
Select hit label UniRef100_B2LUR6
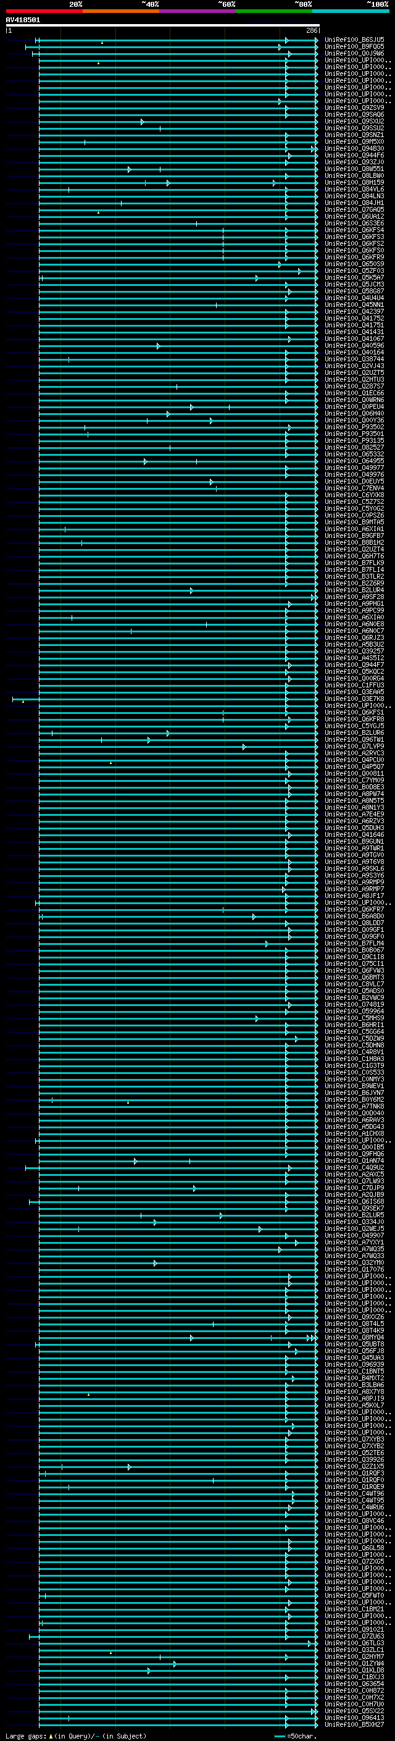354,732
